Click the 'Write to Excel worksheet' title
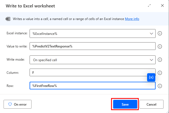Screen dimensions: 169x113 [x=30, y=6]
